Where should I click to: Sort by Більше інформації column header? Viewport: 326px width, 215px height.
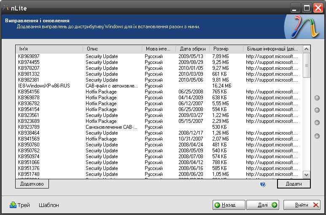coord(273,49)
